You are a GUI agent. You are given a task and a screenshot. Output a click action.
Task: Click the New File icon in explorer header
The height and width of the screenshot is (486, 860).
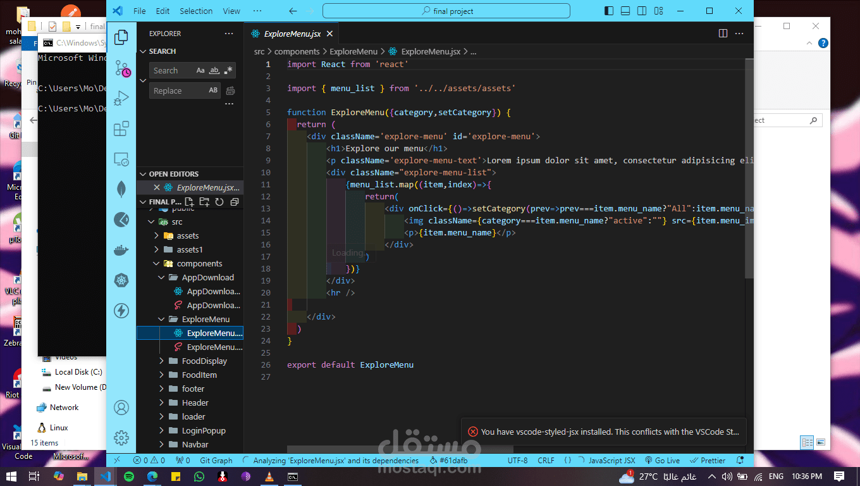[189, 202]
